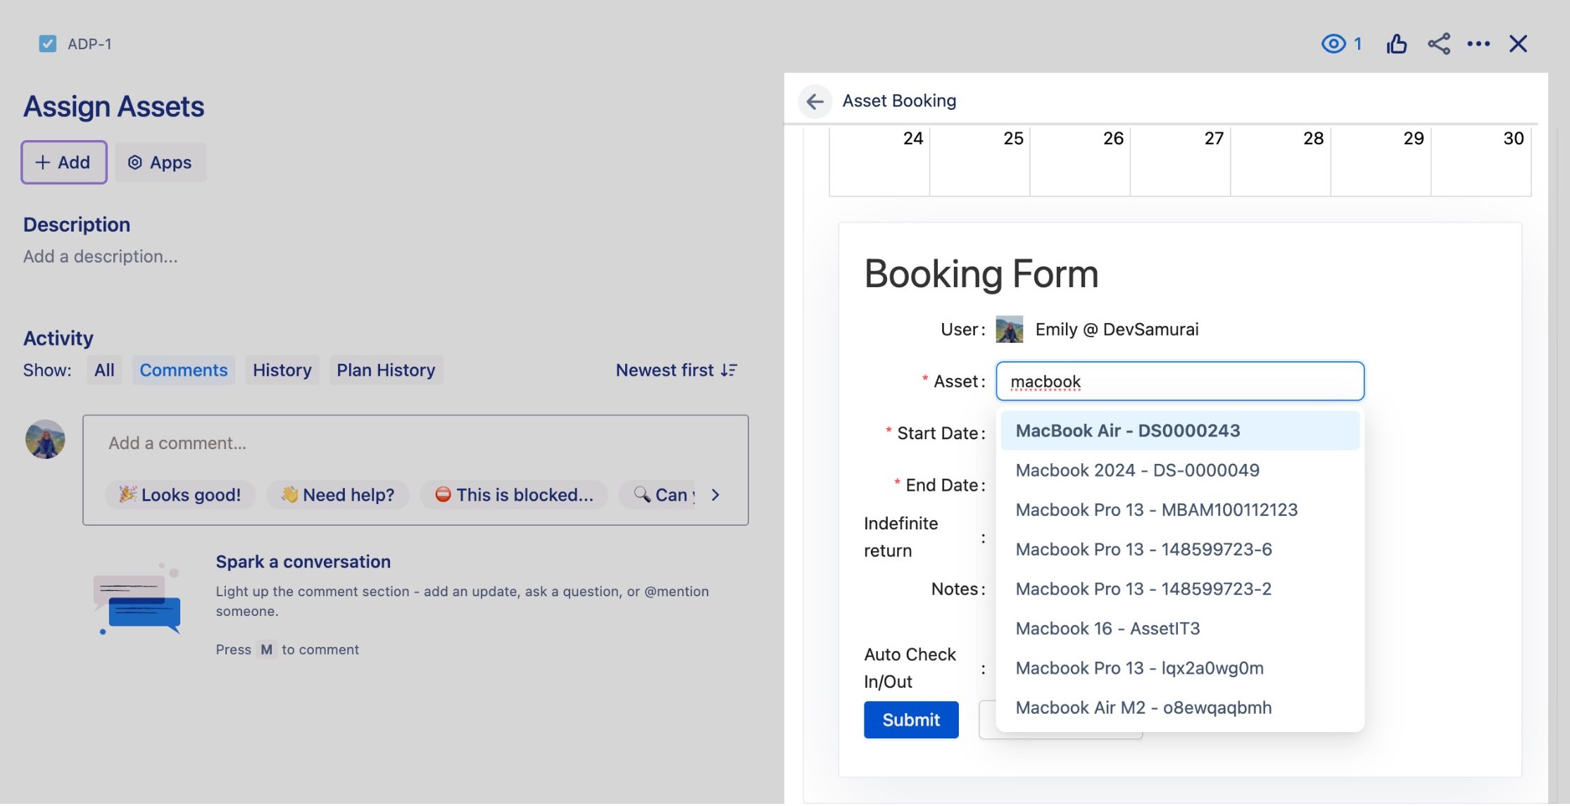Open more actions with the ellipsis icon

pos(1479,44)
